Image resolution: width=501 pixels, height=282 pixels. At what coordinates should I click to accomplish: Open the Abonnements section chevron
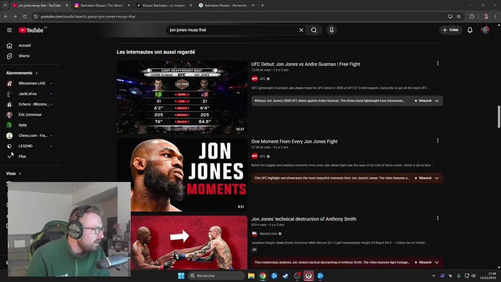[x=37, y=73]
